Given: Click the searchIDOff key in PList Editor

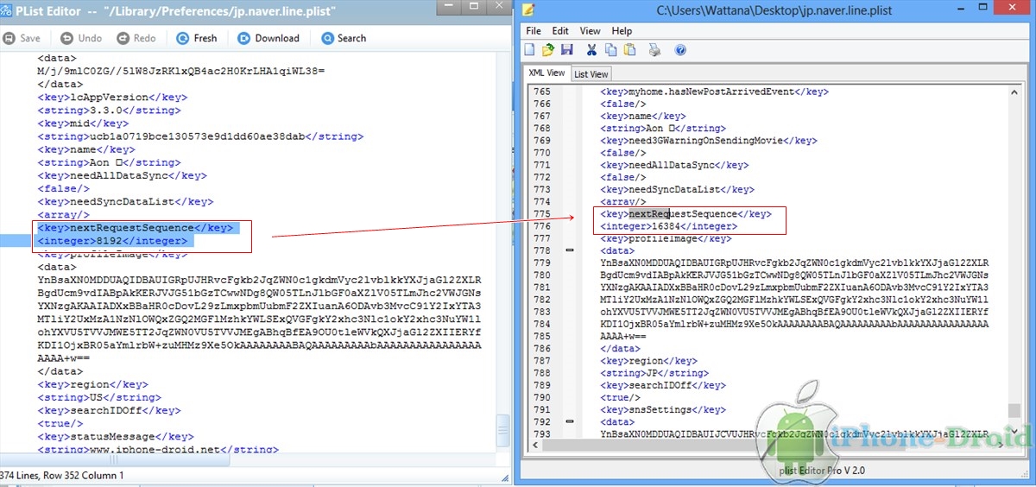Looking at the screenshot, I should (x=109, y=410).
